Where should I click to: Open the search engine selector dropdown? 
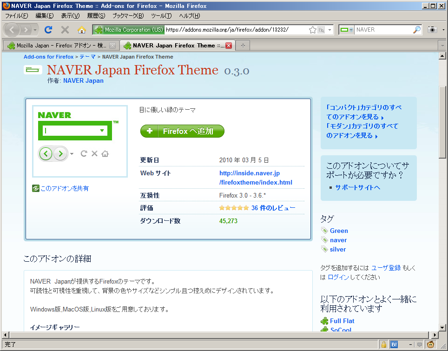coord(347,30)
